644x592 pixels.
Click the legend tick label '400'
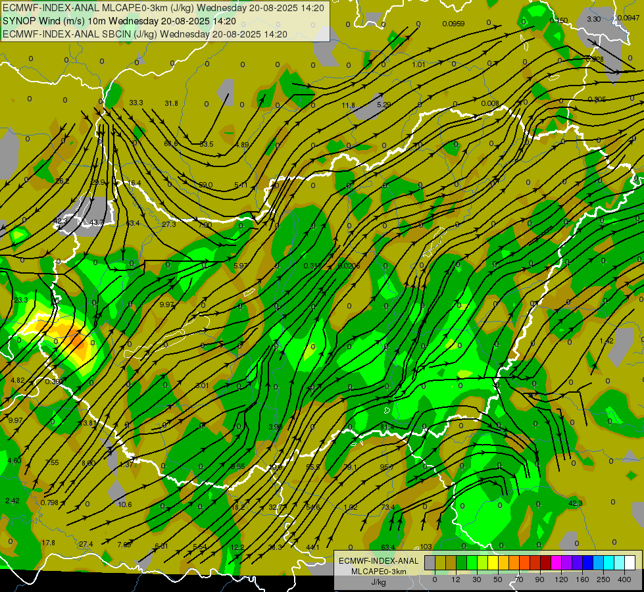[x=624, y=580]
